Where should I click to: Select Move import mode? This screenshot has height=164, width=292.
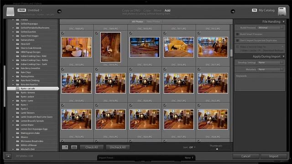(x=157, y=10)
